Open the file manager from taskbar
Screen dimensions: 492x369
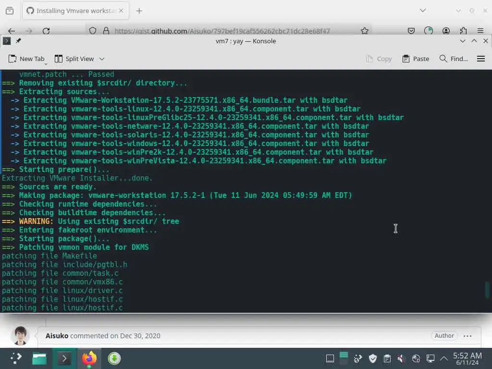(x=39, y=358)
